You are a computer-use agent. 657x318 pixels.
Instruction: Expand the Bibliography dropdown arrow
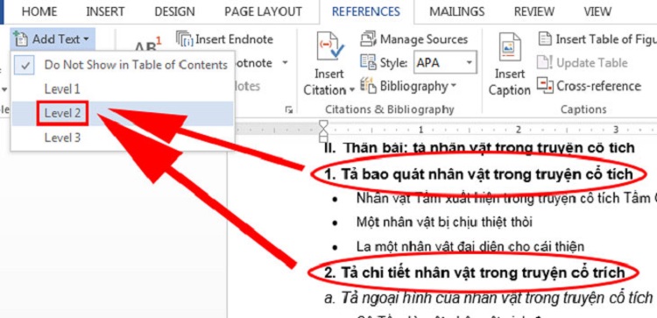click(454, 87)
